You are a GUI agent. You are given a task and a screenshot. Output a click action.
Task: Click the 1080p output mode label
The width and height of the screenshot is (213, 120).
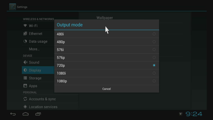[62, 81]
